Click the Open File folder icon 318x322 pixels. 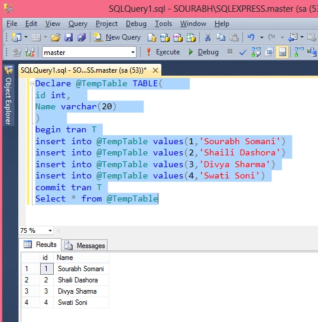point(56,37)
